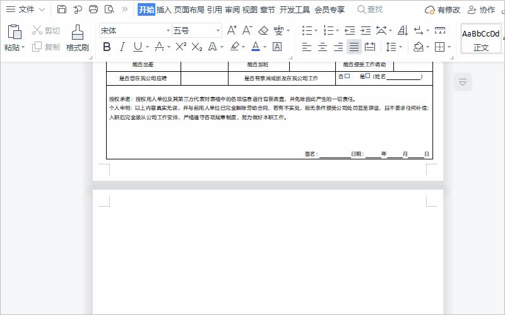
Task: Open the line spacing dropdown arrow
Action: point(400,47)
